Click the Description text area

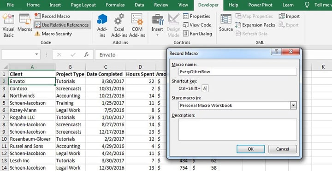pos(237,130)
